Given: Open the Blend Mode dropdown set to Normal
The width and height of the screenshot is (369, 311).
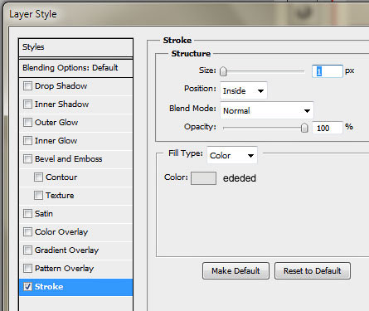Looking at the screenshot, I should coord(267,110).
